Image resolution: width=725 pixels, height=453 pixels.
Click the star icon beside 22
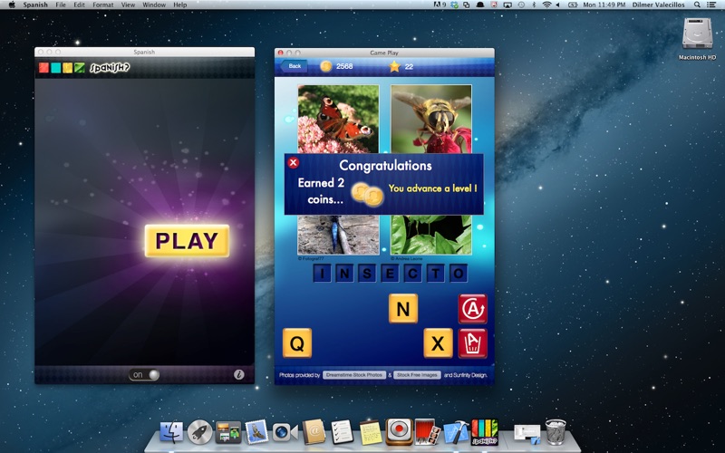(x=394, y=66)
